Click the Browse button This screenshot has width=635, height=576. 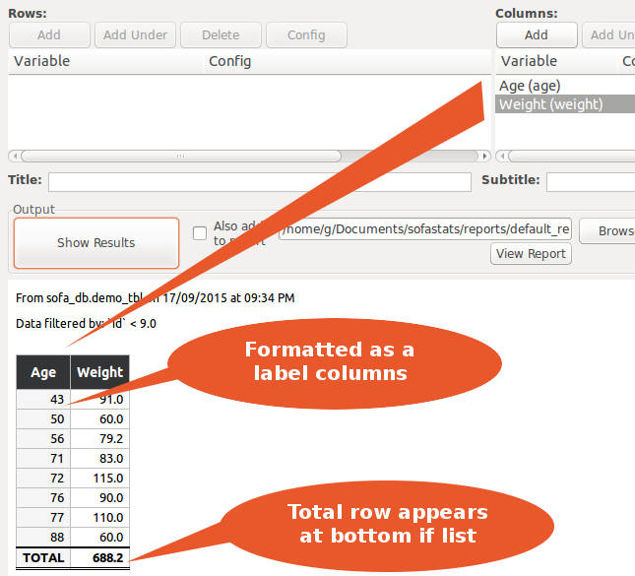608,230
